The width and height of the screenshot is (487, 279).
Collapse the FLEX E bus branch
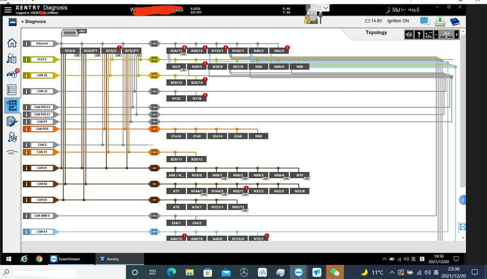coord(154,60)
